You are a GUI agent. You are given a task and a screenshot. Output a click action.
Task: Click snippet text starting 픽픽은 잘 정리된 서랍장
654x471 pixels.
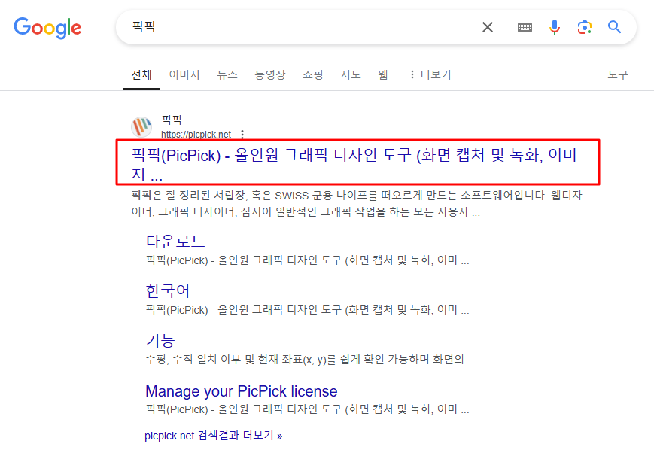(x=357, y=203)
